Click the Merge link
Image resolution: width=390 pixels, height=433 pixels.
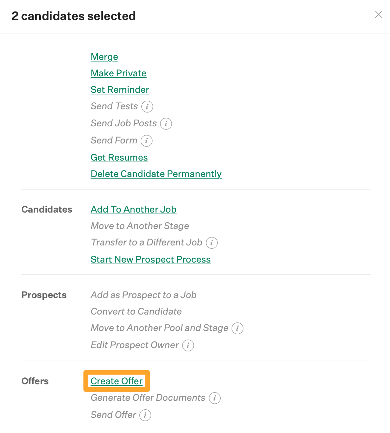[104, 57]
